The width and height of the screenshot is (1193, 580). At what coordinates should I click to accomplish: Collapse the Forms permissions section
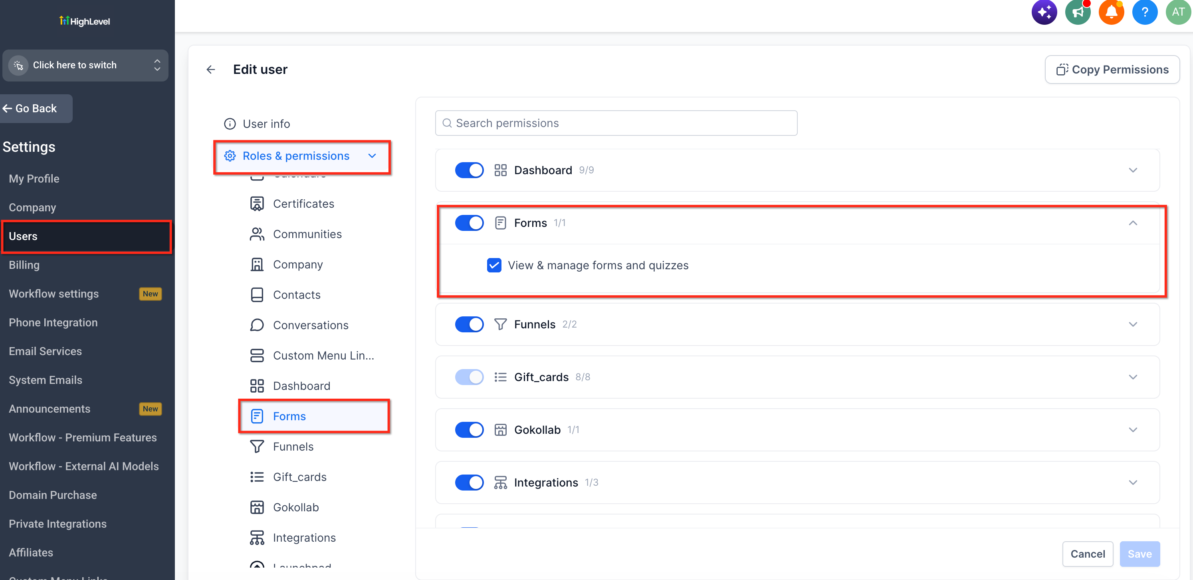[x=1132, y=223]
